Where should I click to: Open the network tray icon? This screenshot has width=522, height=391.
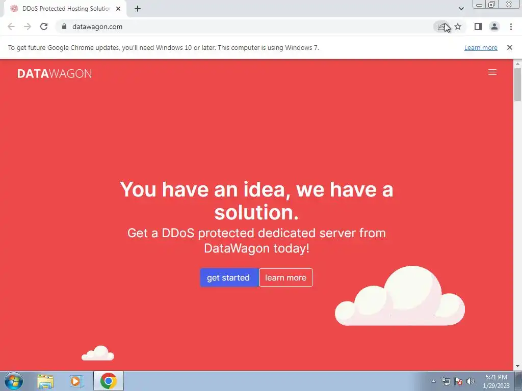coord(446,381)
